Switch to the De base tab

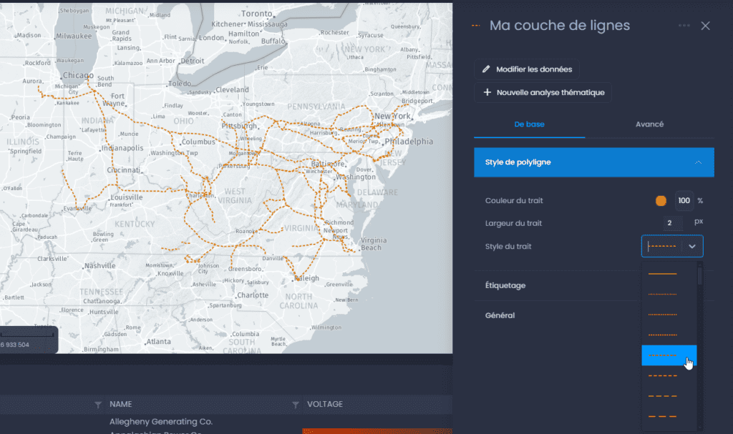pyautogui.click(x=529, y=124)
